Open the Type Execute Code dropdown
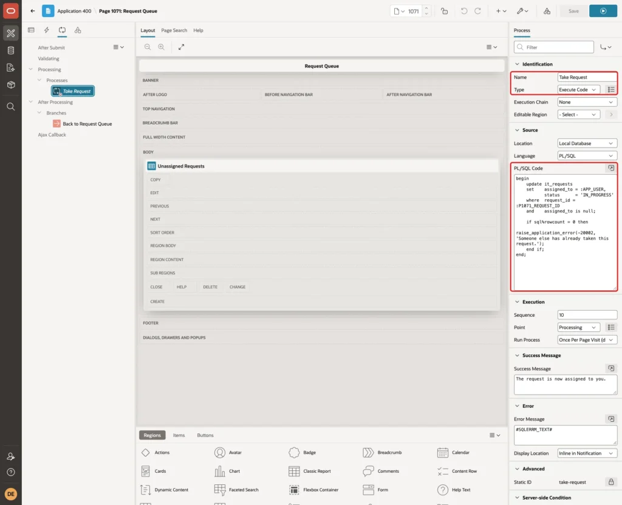This screenshot has height=505, width=622. pos(578,90)
